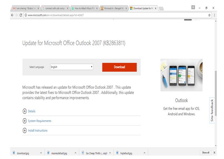
Task: Click the vertical page scrollbar thumb
Action: 216,93
